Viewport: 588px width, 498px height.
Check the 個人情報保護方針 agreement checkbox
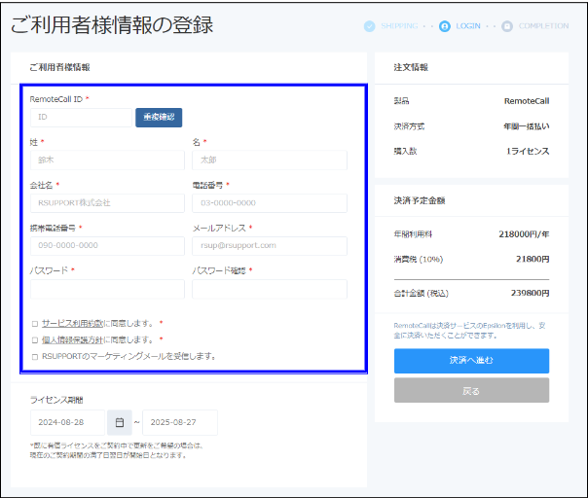coord(35,339)
